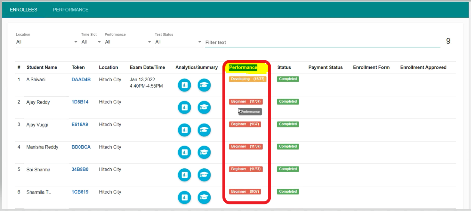Open token link DAAD4B
The image size is (471, 211).
(x=81, y=80)
